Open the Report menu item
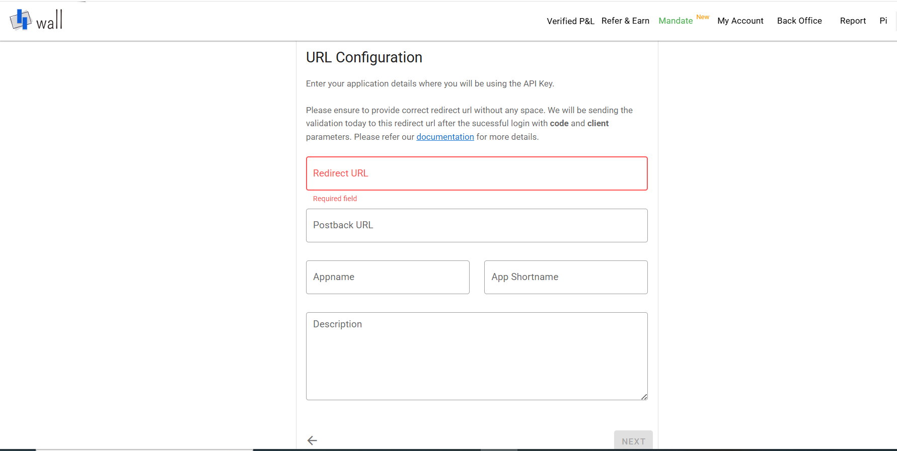 point(853,21)
